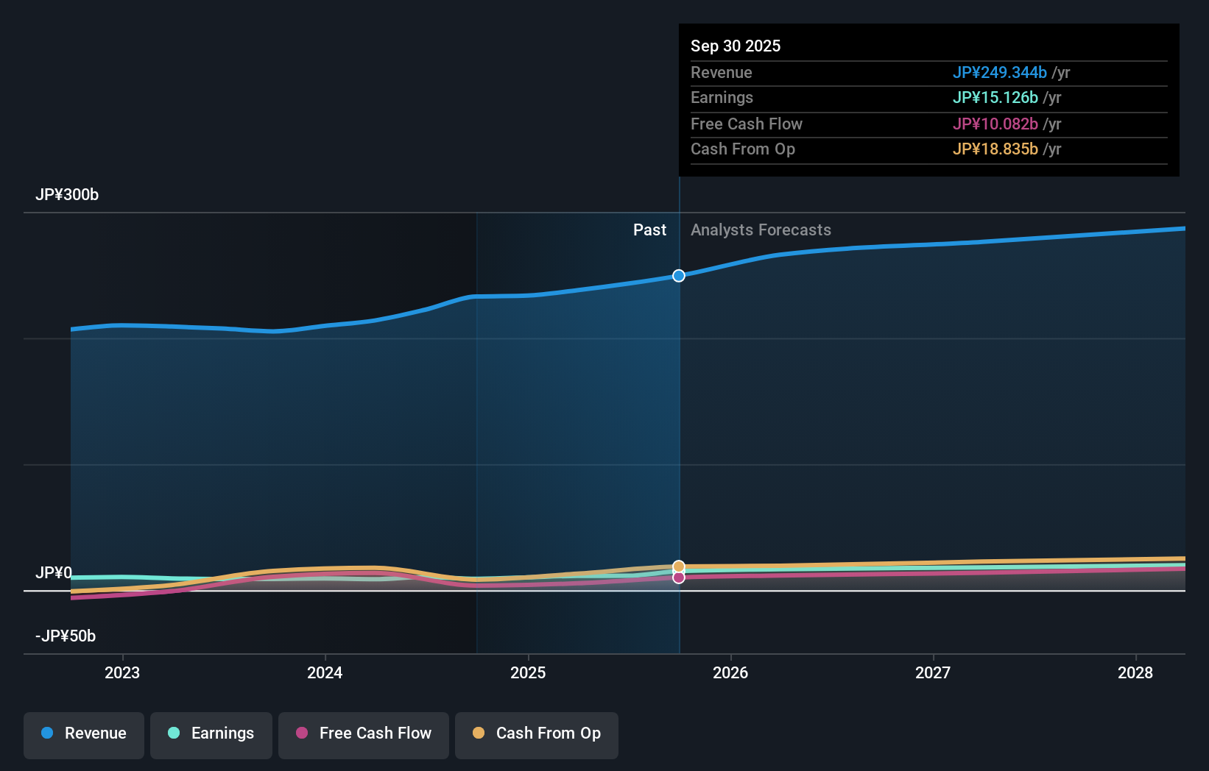1209x771 pixels.
Task: Toggle the Revenue series visibility
Action: (x=83, y=735)
